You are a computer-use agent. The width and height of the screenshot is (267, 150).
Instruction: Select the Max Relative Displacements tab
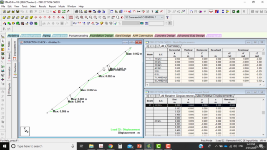(214, 96)
